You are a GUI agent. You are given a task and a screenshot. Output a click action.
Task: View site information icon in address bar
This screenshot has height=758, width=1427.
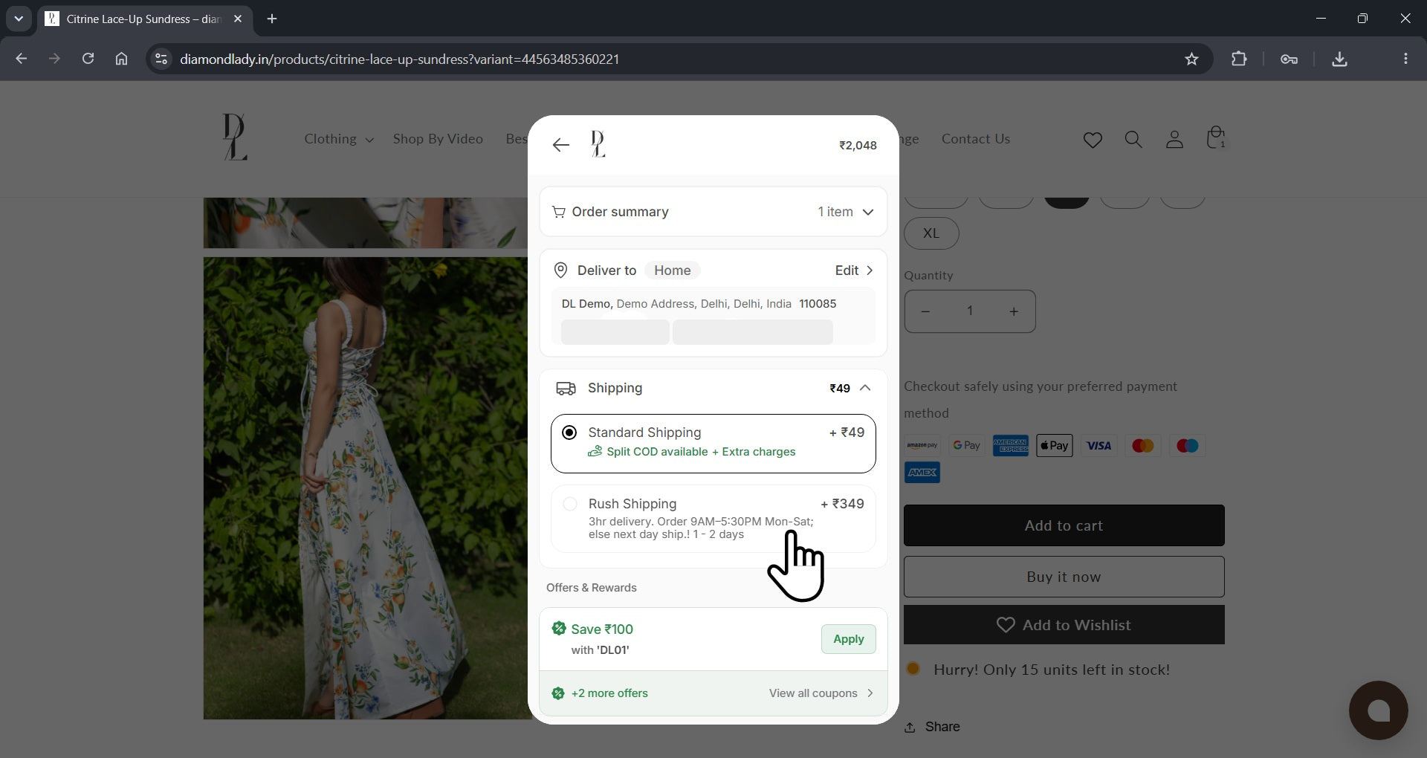pos(161,59)
